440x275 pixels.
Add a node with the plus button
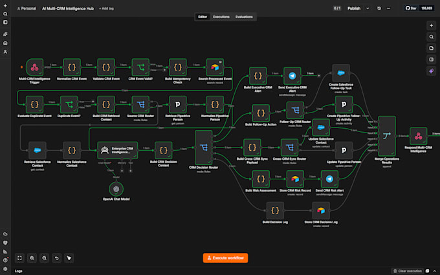432,25
